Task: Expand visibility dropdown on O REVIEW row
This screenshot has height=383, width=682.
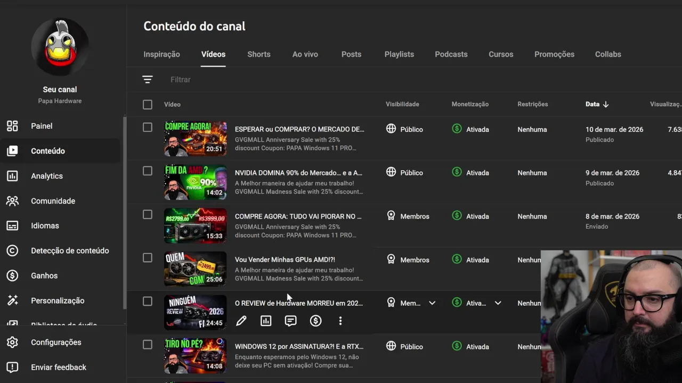Action: click(432, 303)
